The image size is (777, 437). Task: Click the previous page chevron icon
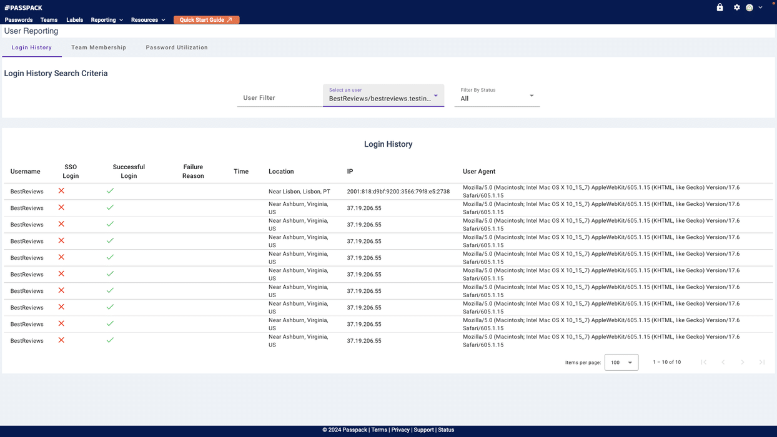(723, 362)
